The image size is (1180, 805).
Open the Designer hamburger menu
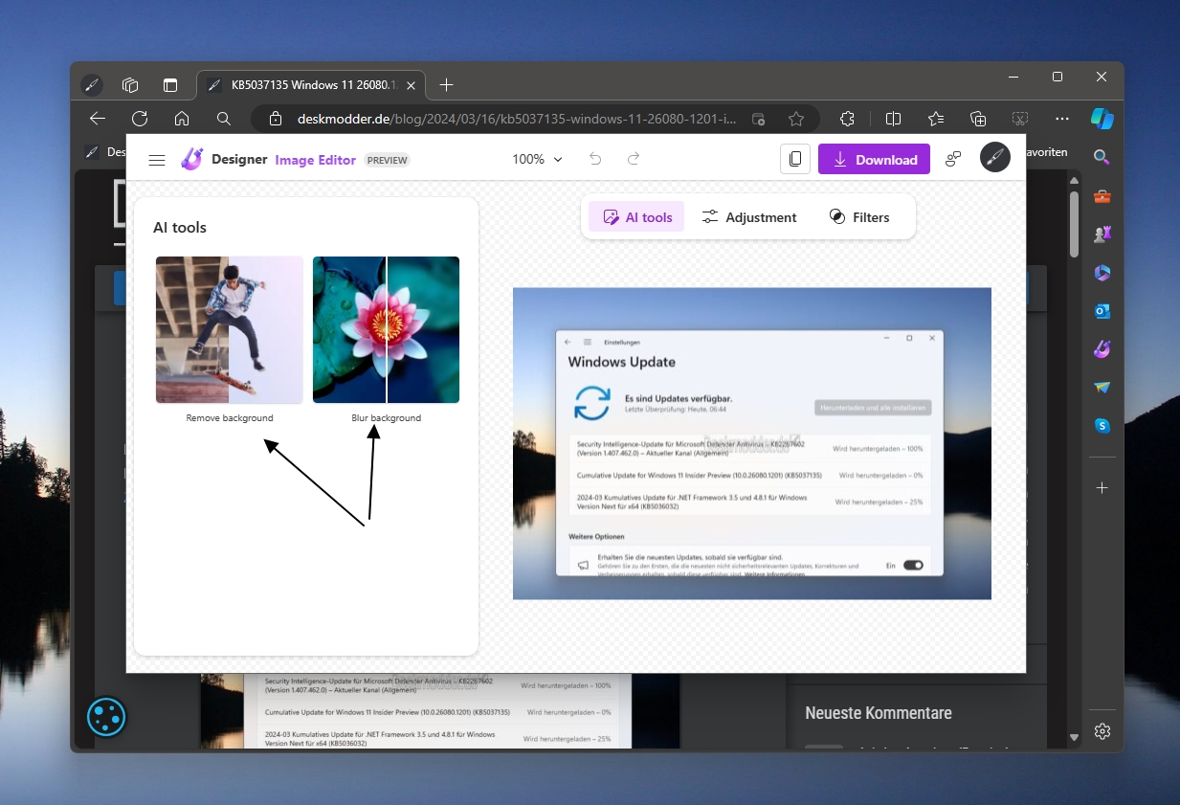(157, 160)
